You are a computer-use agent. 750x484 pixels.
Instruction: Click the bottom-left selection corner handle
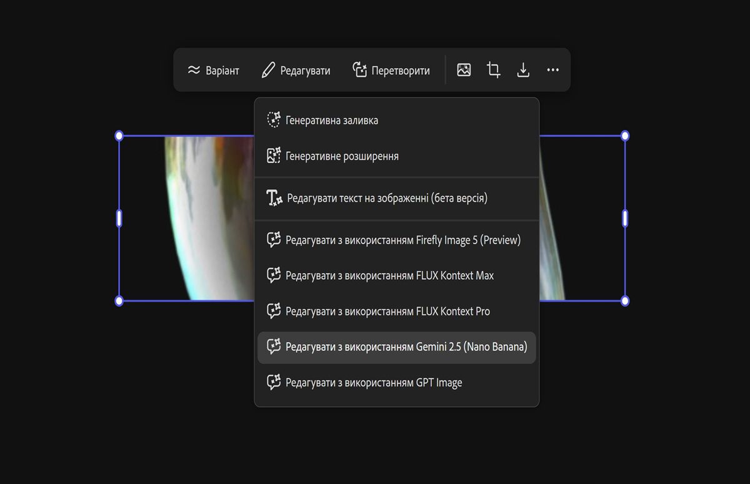(x=119, y=301)
